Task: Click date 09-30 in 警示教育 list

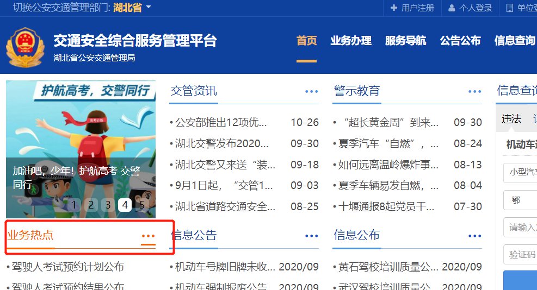Action: coord(468,122)
